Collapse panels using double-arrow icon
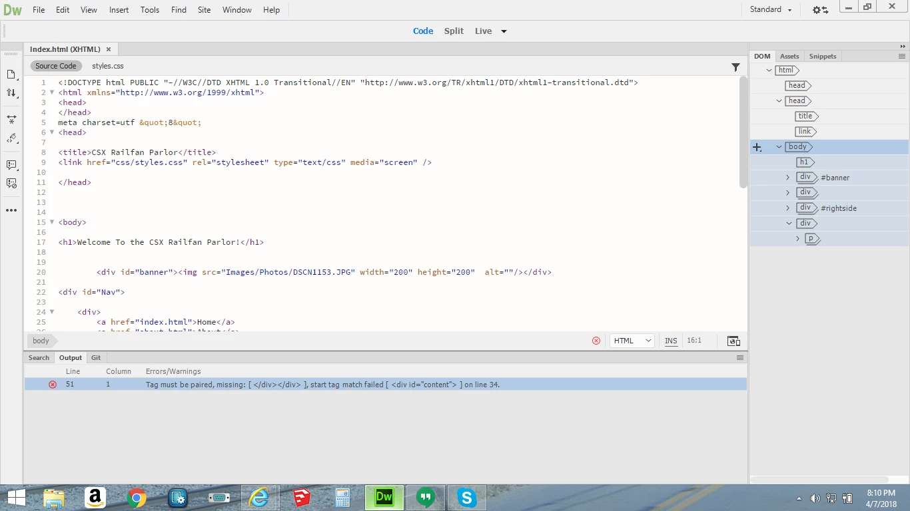Image resolution: width=910 pixels, height=511 pixels. [903, 47]
